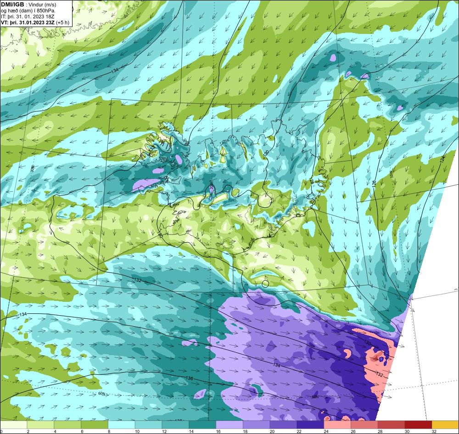The width and height of the screenshot is (459, 434).
Task: Pick the legend swatch between 12 and 14
Action: click(175, 425)
